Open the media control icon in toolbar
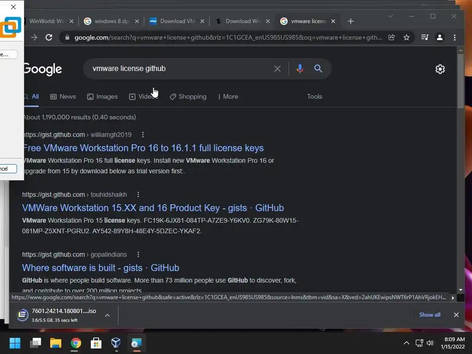 click(425, 37)
